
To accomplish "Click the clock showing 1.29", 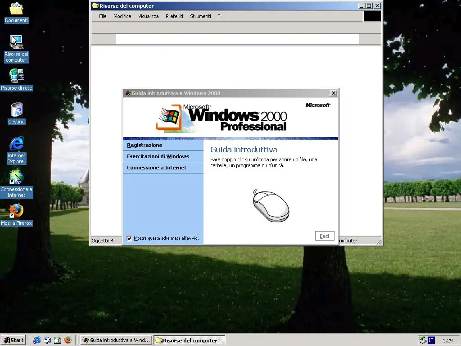I will coord(447,341).
